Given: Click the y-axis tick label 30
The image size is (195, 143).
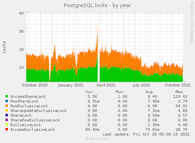Looking at the screenshot, I should click(22, 31).
